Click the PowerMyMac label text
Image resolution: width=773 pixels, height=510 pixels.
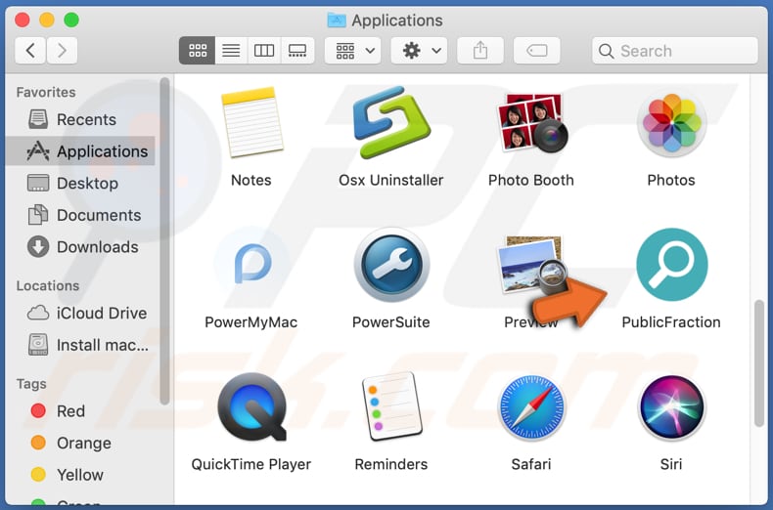pos(251,322)
